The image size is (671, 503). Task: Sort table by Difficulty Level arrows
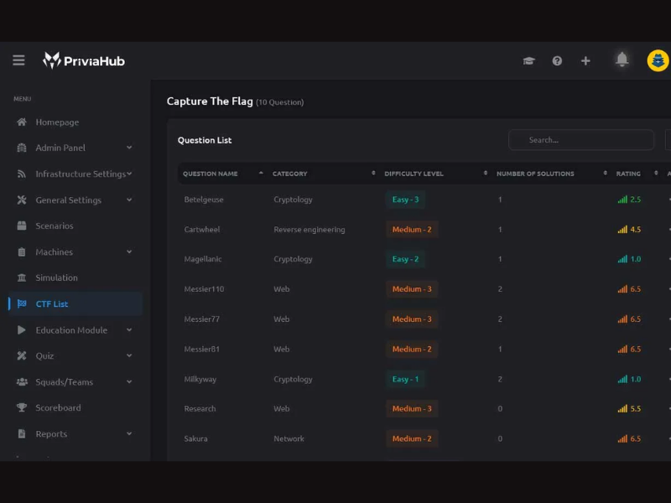tap(486, 173)
